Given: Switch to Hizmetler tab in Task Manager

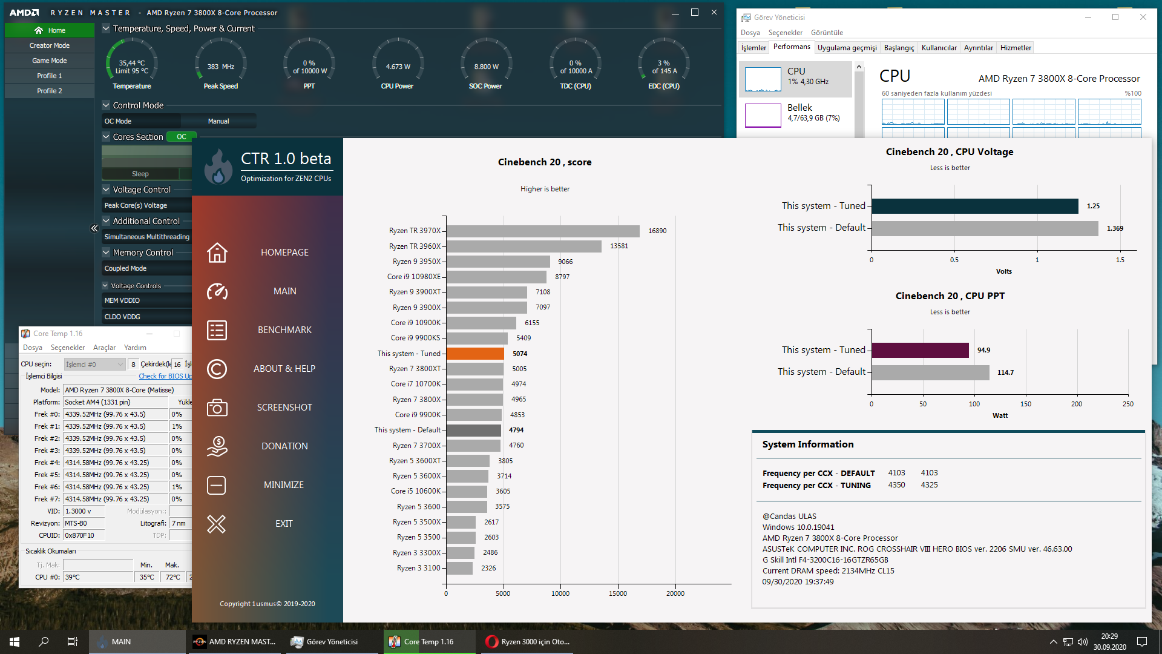Looking at the screenshot, I should point(1016,48).
